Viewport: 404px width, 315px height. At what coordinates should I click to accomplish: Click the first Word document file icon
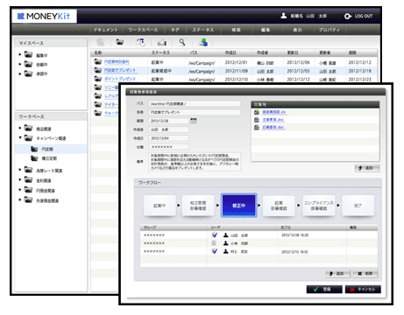click(257, 120)
